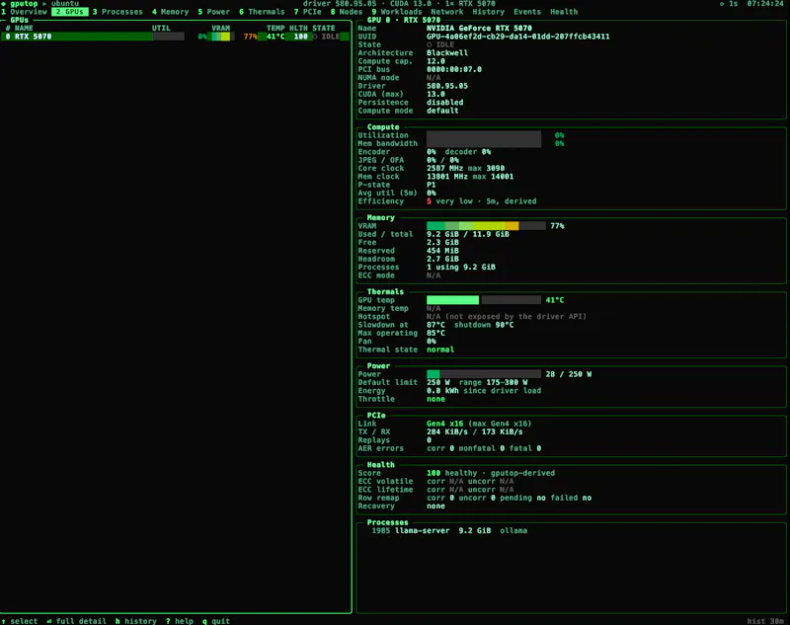Click the full detail hint in footer

[x=77, y=621]
